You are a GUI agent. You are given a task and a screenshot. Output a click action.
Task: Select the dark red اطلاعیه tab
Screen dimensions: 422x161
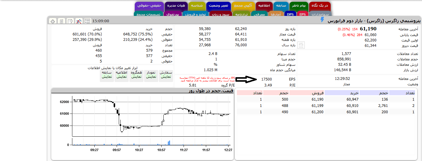pos(264,5)
